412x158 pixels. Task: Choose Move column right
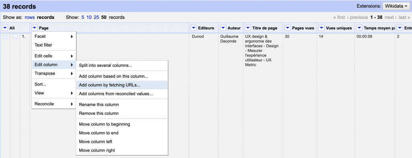click(x=122, y=150)
